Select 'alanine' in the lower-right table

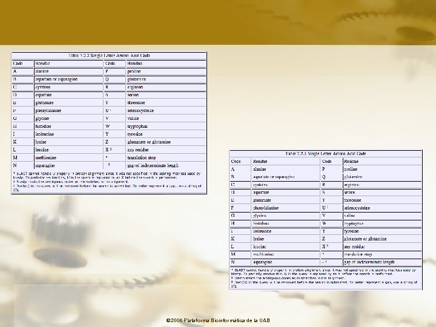[259, 169]
